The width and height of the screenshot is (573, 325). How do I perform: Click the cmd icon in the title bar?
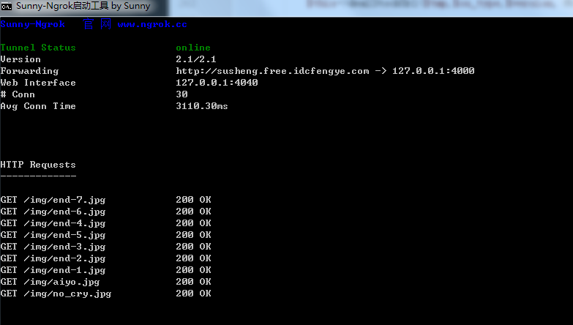[6, 7]
